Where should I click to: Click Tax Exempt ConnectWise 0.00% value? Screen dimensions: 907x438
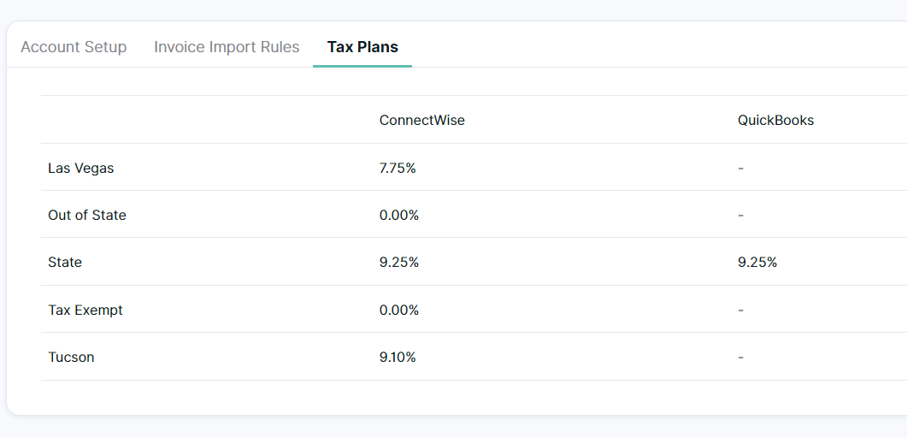[399, 311]
